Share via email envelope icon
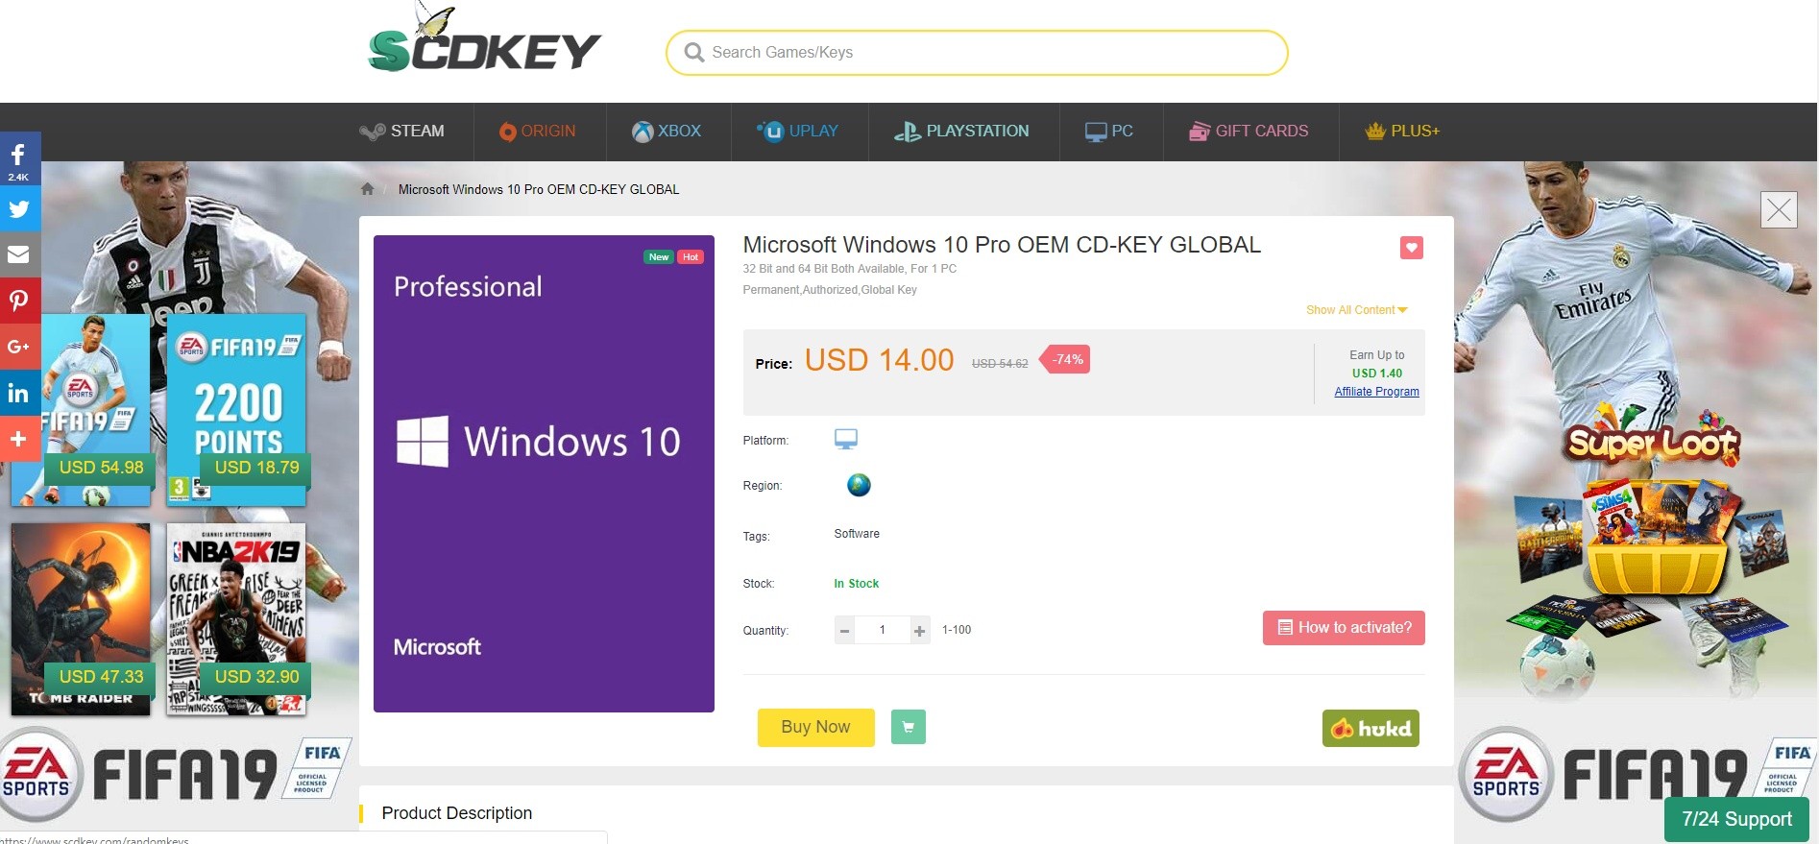1819x844 pixels. click(19, 254)
